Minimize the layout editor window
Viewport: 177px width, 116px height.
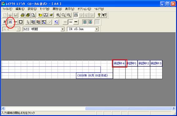(162, 4)
